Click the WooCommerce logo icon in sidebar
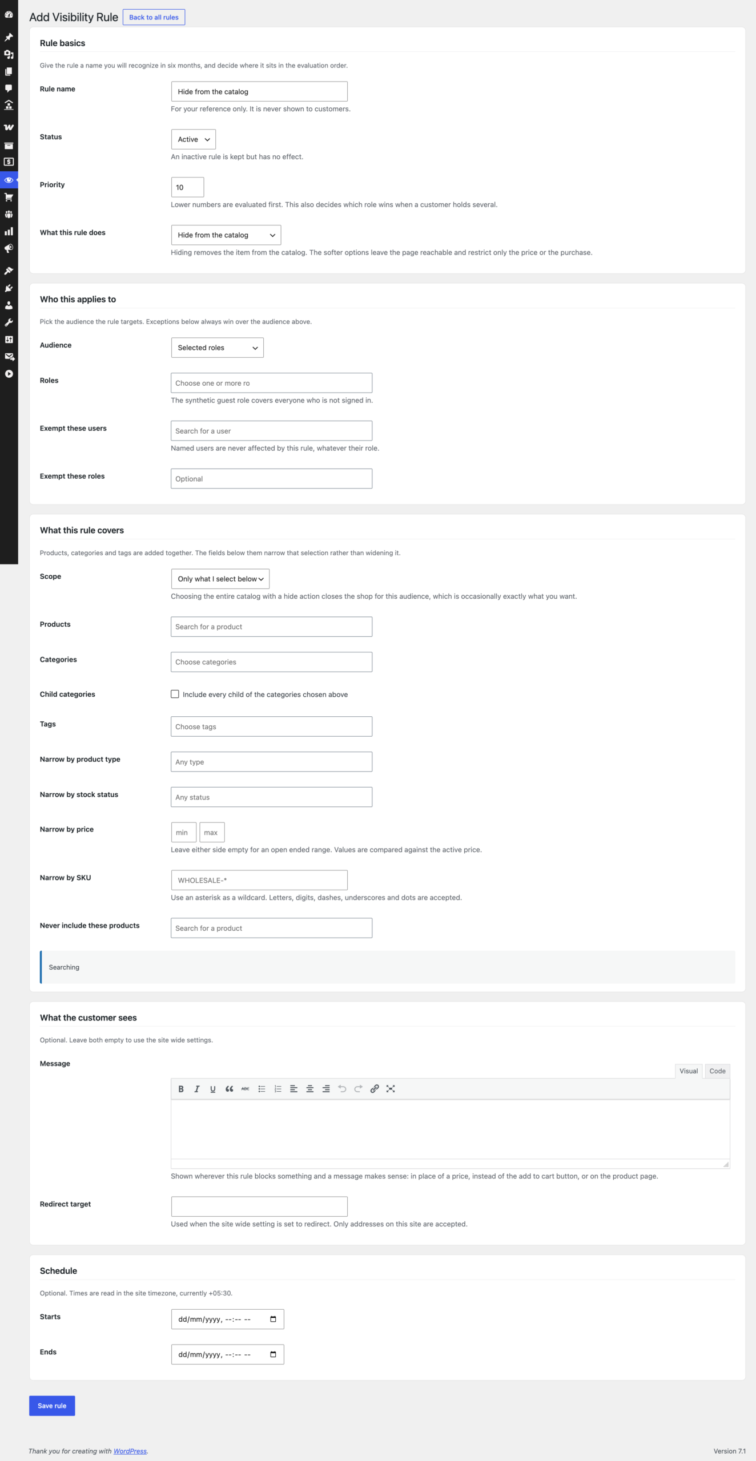Viewport: 756px width, 1461px height. [x=9, y=127]
